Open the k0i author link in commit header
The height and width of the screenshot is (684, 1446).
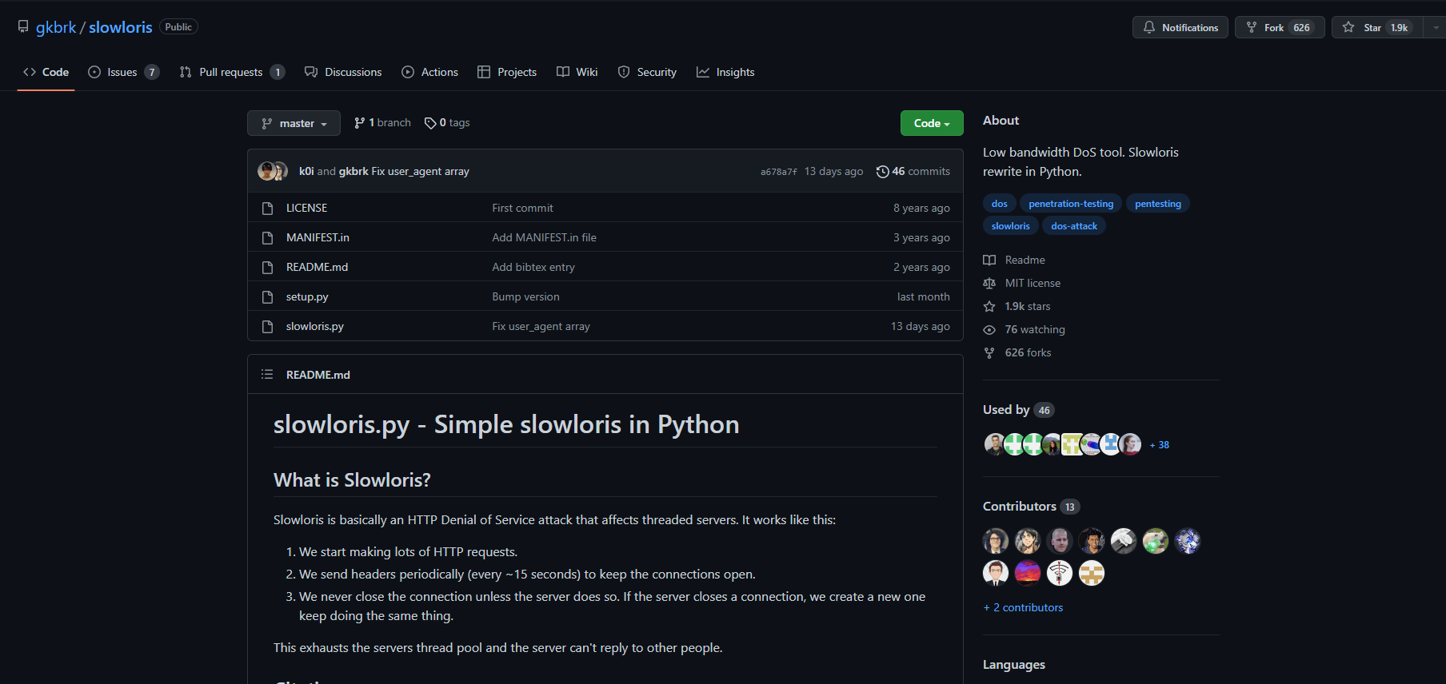tap(306, 171)
